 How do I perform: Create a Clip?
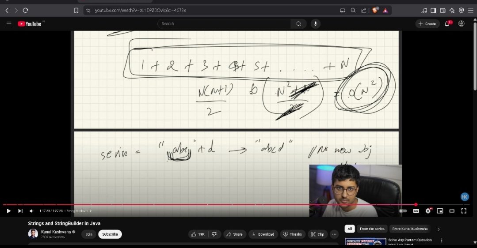click(x=317, y=234)
